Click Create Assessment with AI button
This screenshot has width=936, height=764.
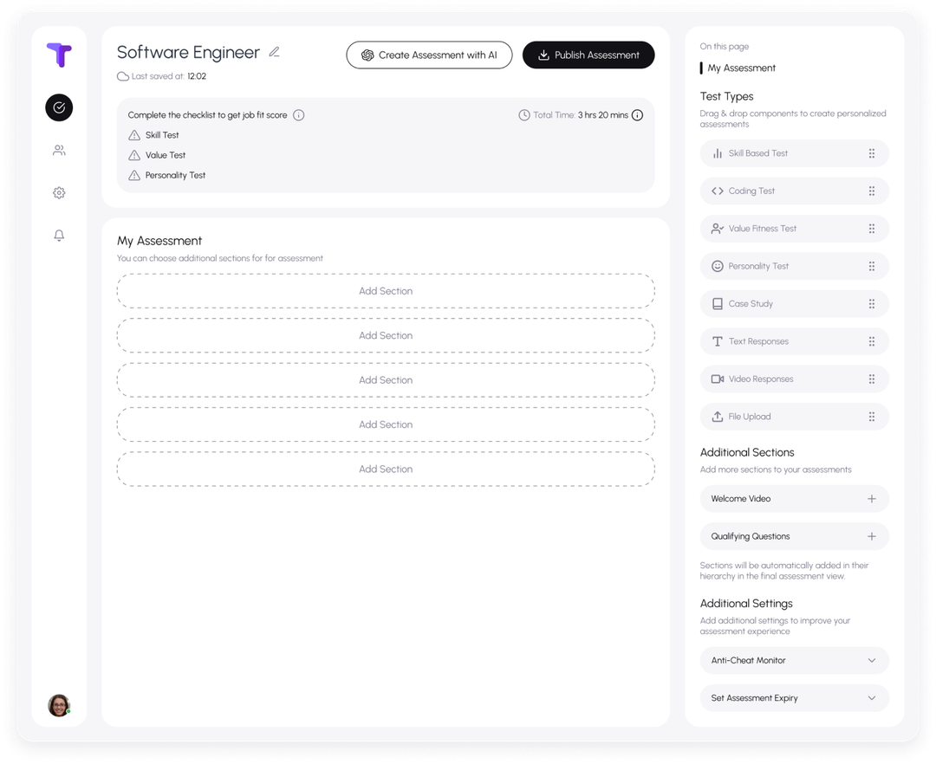tap(429, 55)
